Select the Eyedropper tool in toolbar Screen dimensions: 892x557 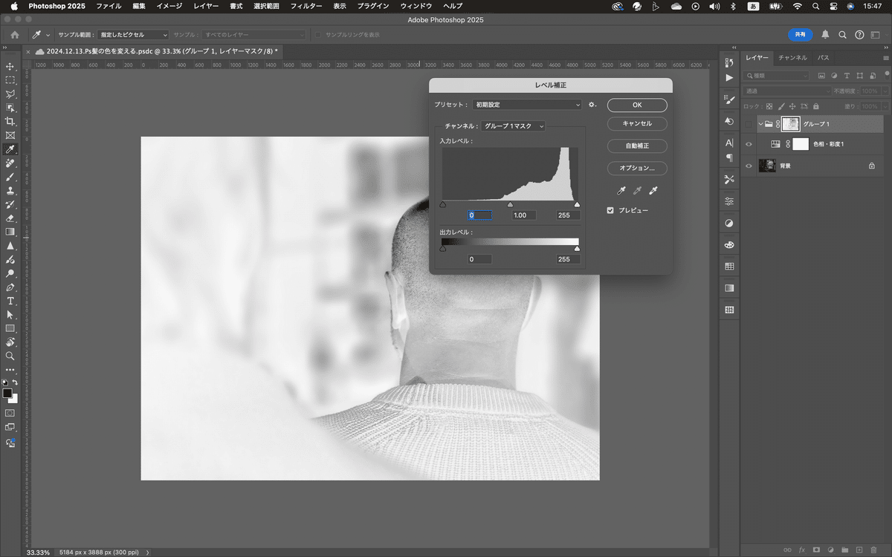pyautogui.click(x=10, y=149)
